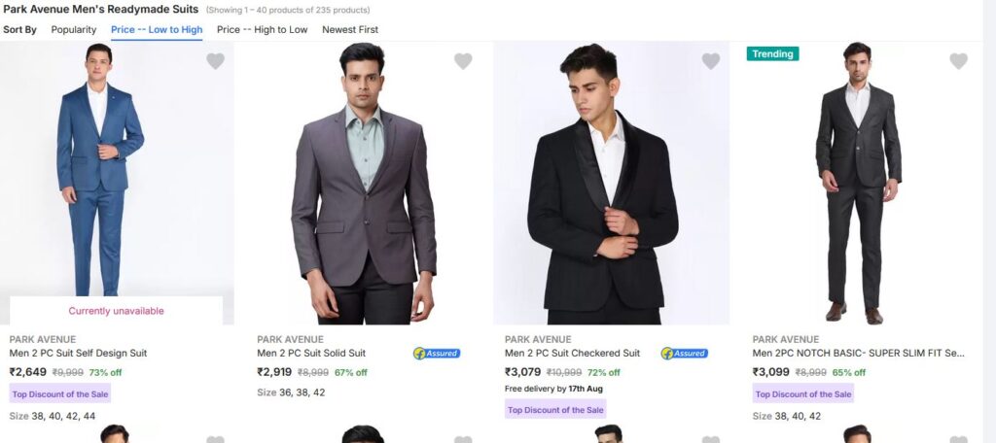Viewport: 996px width, 443px height.
Task: Sort products by Newest First
Action: (x=350, y=30)
